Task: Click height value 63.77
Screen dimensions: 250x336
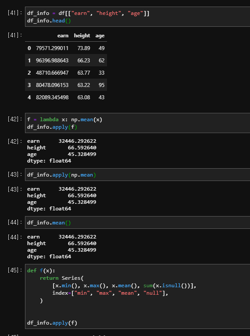Action: [84, 72]
